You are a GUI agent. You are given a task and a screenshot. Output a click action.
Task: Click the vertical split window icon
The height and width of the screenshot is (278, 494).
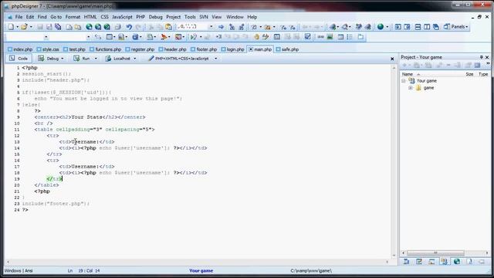(427, 27)
